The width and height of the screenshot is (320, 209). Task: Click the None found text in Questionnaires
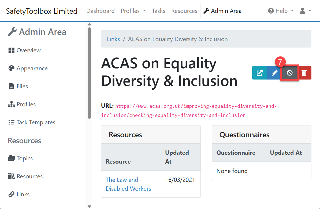pyautogui.click(x=232, y=171)
